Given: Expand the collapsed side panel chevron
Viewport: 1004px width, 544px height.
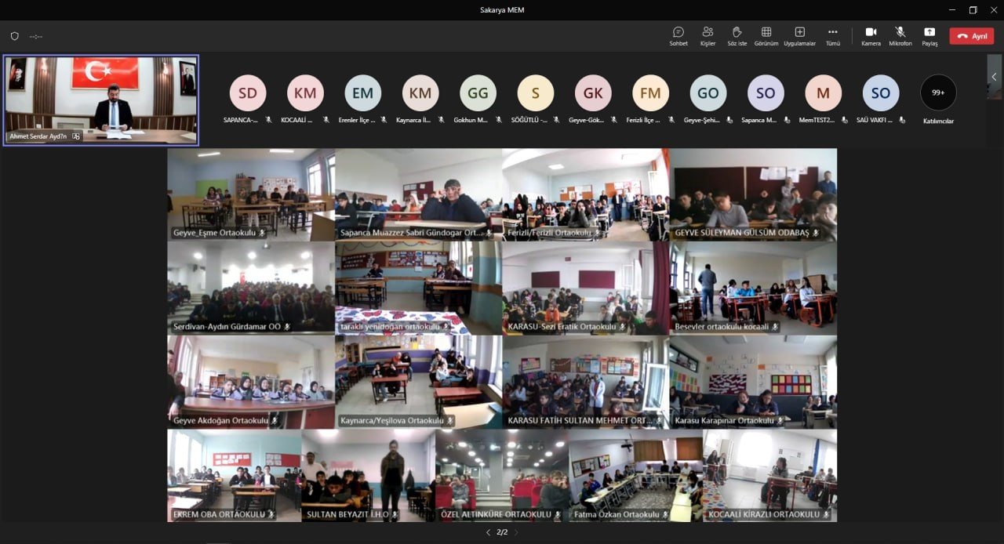Looking at the screenshot, I should pyautogui.click(x=995, y=77).
